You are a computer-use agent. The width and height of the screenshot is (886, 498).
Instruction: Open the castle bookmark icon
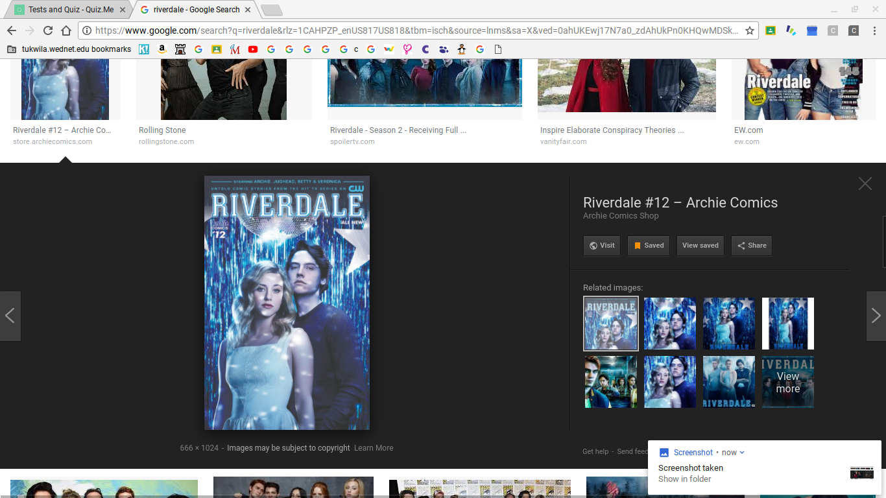[180, 49]
